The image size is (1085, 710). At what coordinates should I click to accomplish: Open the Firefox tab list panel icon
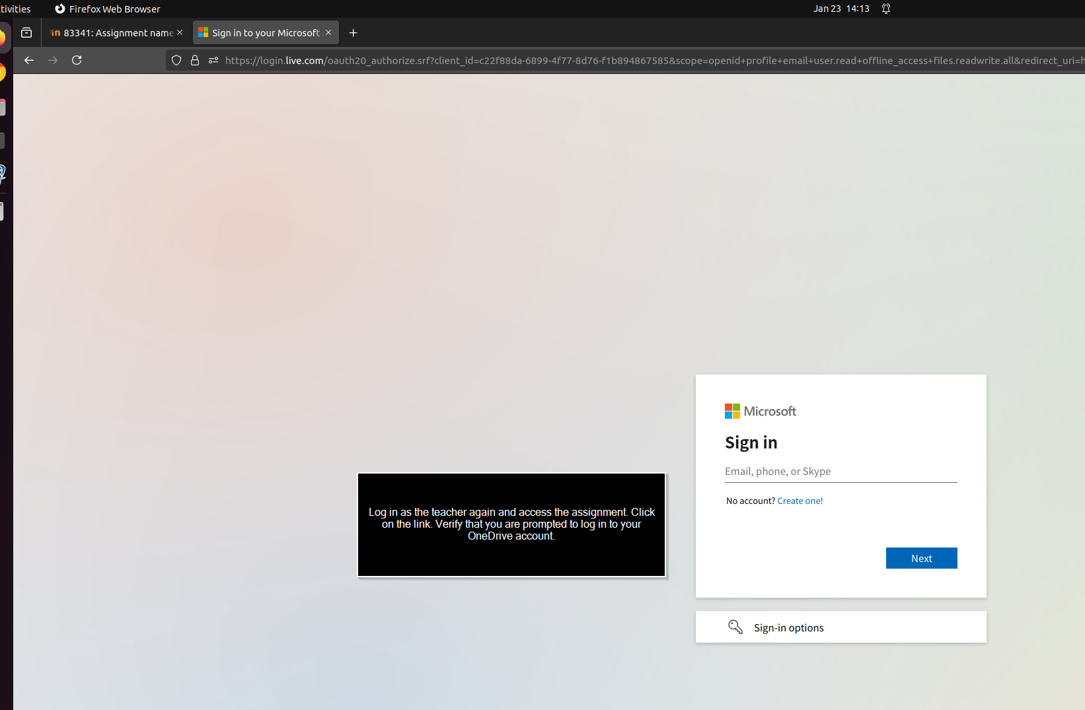(x=26, y=33)
